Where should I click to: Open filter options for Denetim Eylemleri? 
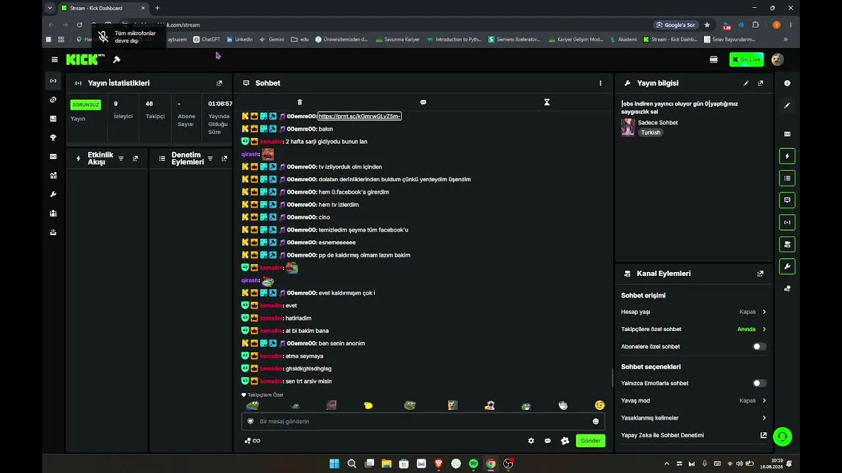(x=210, y=159)
